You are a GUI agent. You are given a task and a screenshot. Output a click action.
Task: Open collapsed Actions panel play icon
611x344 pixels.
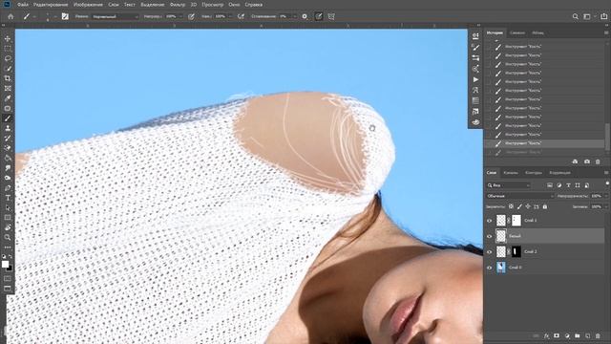coord(475,79)
